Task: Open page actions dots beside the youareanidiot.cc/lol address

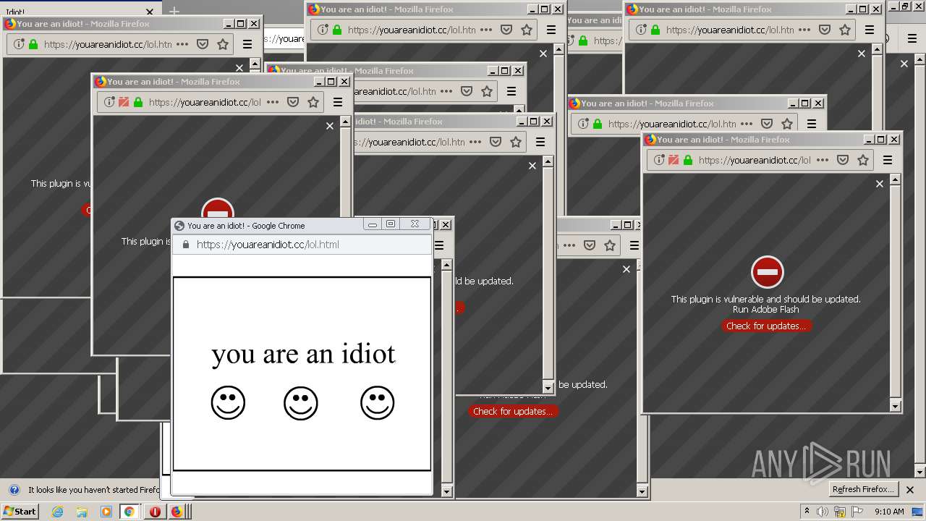Action: click(273, 102)
